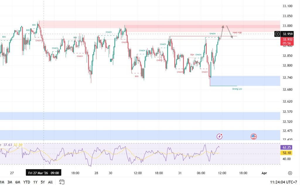The width and height of the screenshot is (300, 185).
Task: Open the Go to date calendar icon
Action: [x=62, y=182]
